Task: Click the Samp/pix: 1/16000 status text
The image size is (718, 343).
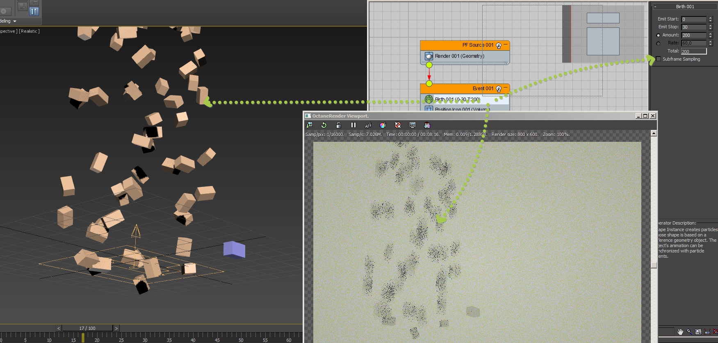Action: click(x=325, y=134)
